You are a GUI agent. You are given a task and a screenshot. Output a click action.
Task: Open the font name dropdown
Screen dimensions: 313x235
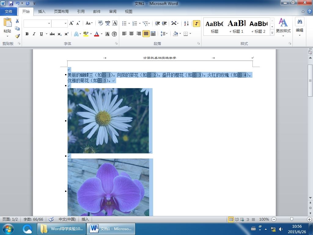click(x=49, y=23)
